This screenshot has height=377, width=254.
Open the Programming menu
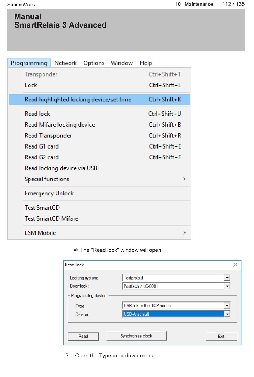click(x=29, y=63)
